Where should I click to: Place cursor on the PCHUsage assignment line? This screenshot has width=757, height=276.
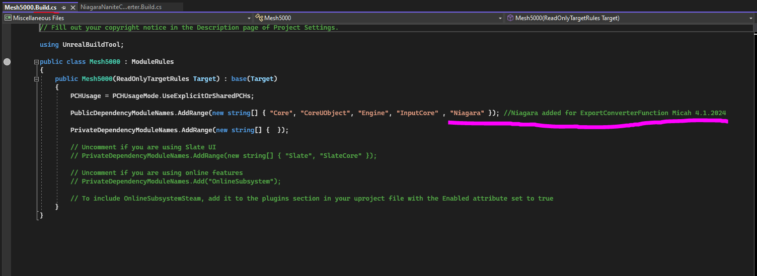[162, 96]
